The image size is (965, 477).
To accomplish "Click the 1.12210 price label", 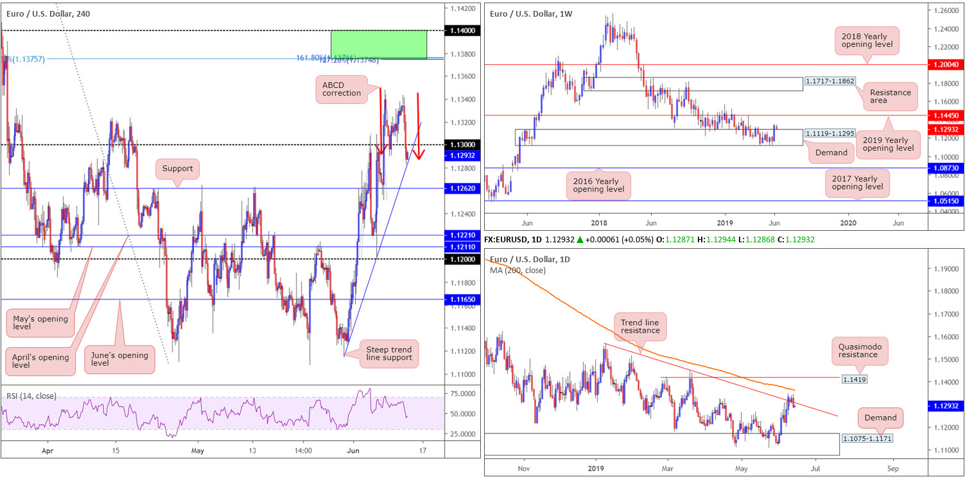I will point(462,235).
